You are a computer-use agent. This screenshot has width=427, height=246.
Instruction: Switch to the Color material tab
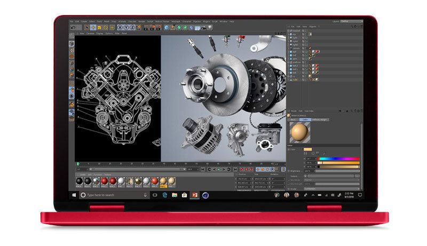(x=305, y=120)
